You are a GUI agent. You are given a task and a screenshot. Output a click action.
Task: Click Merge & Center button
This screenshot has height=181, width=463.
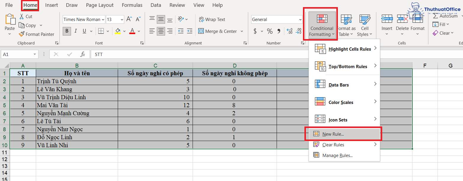(x=217, y=31)
